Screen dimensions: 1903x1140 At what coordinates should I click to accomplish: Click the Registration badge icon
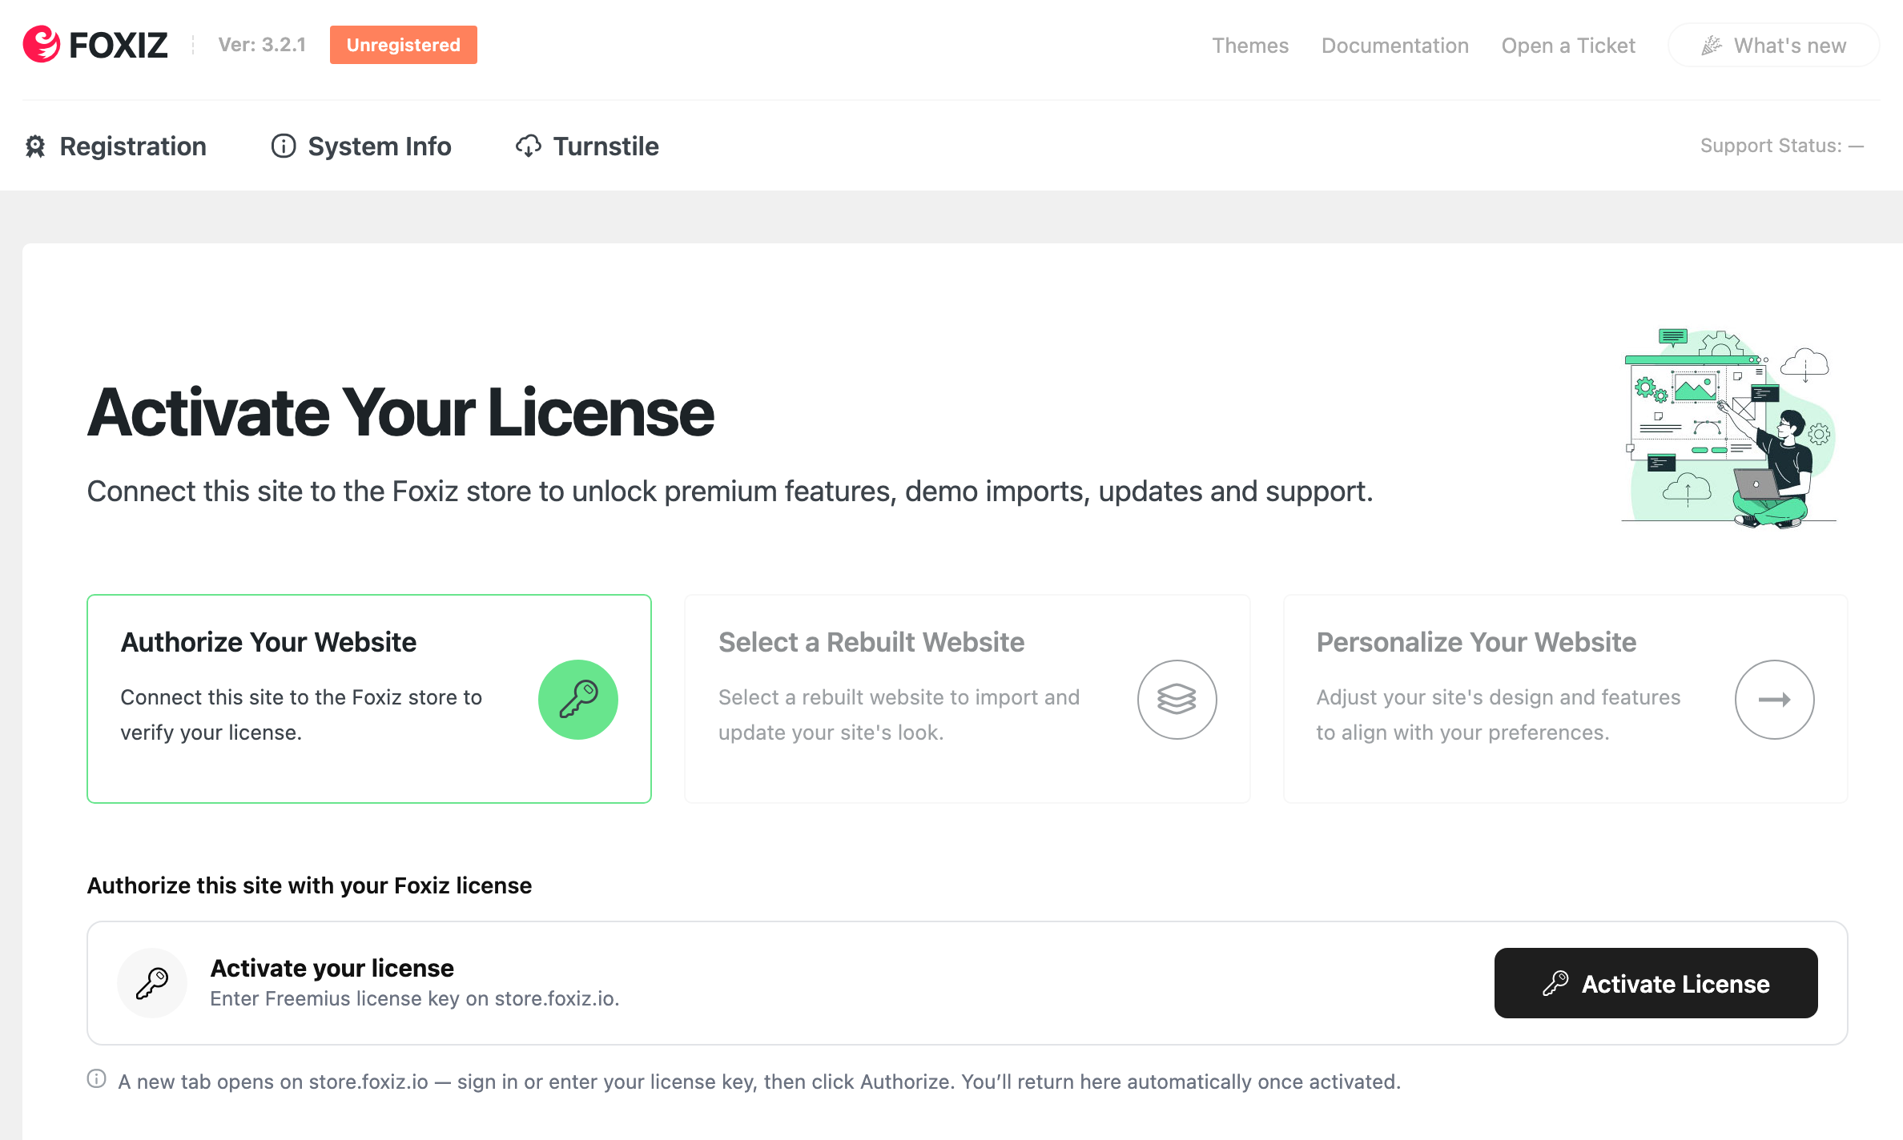tap(35, 147)
